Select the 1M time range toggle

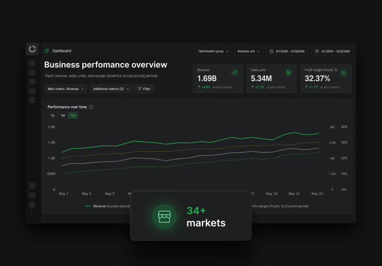click(73, 116)
